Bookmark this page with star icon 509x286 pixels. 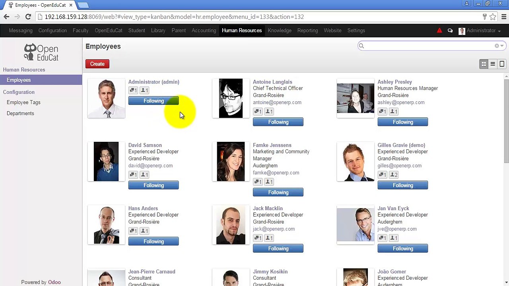[x=493, y=17]
